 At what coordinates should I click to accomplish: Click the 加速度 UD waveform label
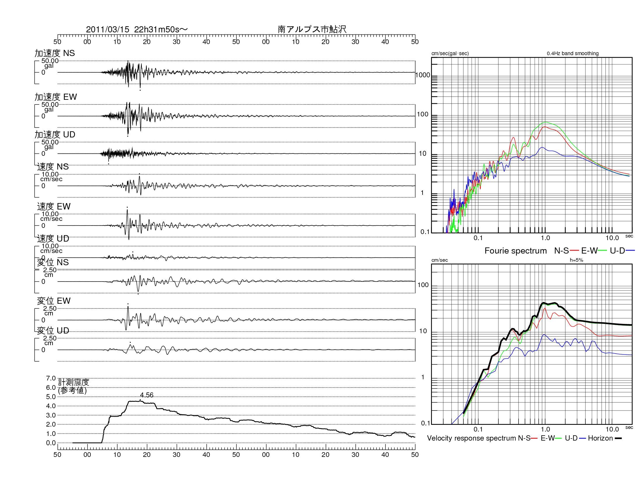tap(55, 135)
